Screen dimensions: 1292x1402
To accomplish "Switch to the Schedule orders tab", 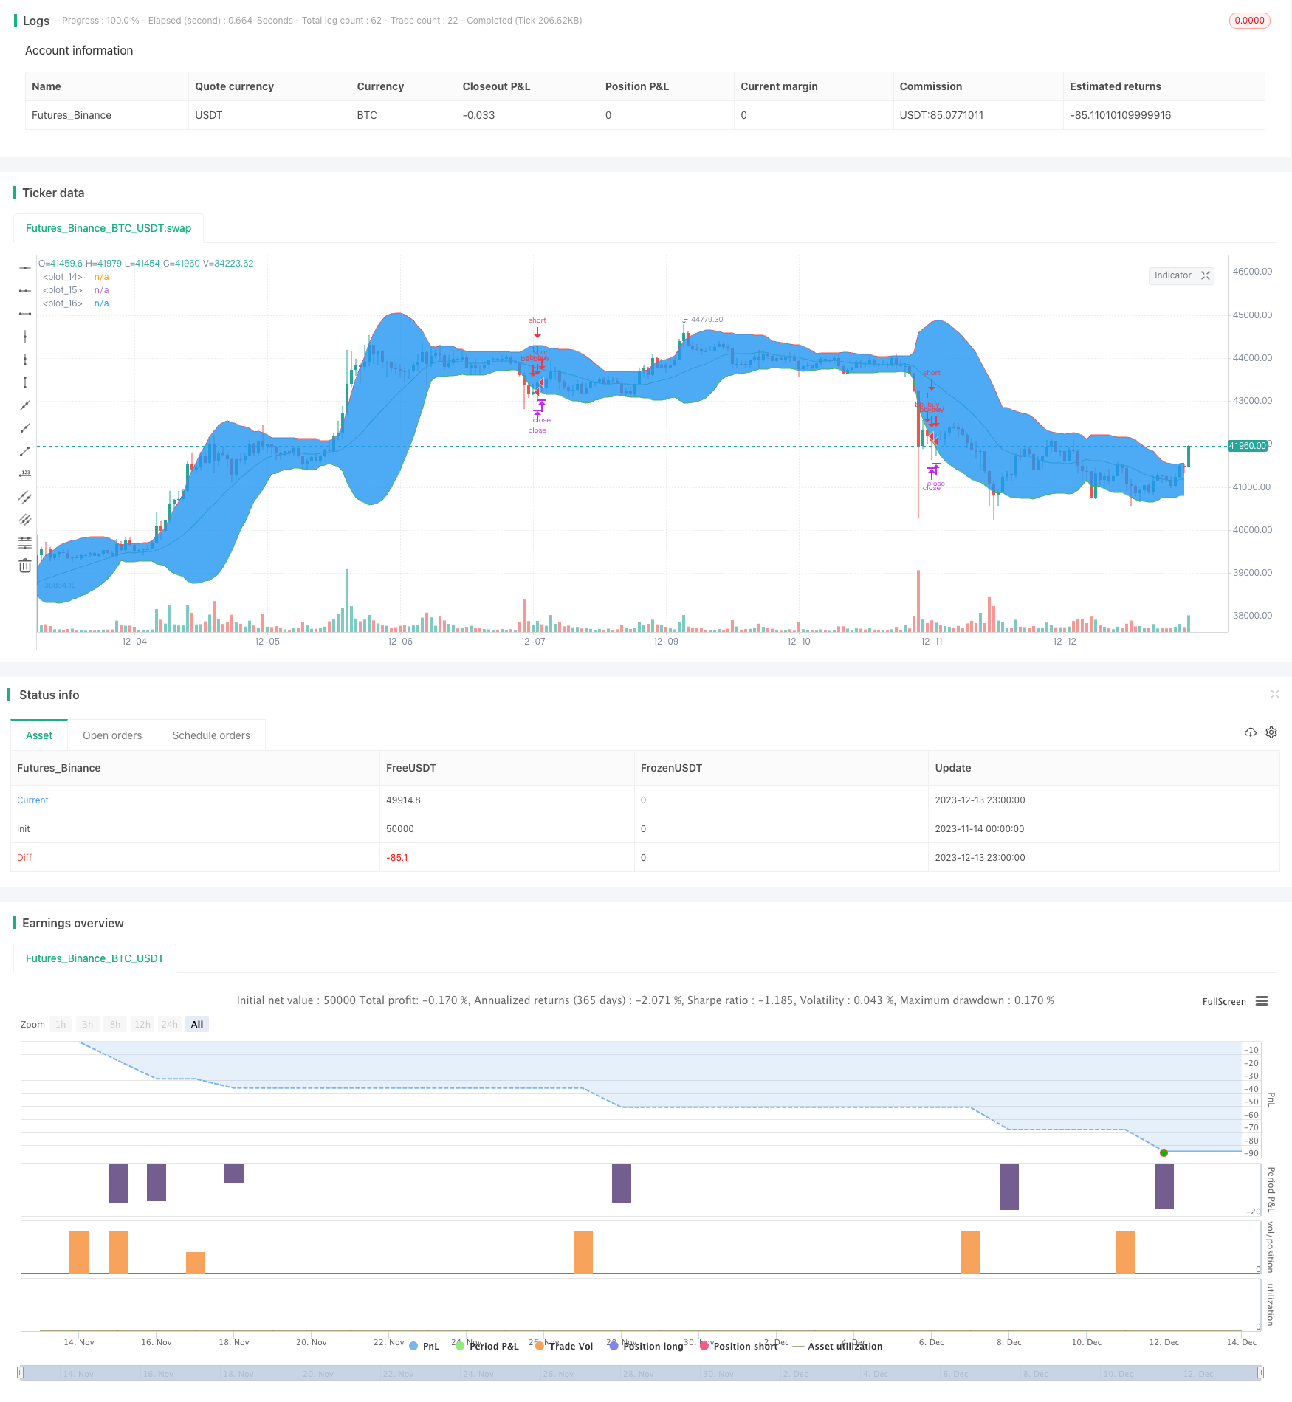I will click(211, 735).
